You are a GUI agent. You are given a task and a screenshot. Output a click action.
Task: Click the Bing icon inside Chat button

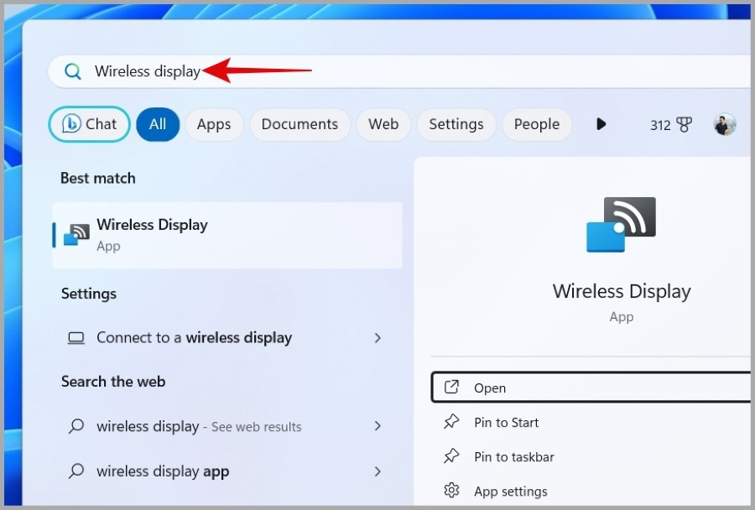coord(71,124)
